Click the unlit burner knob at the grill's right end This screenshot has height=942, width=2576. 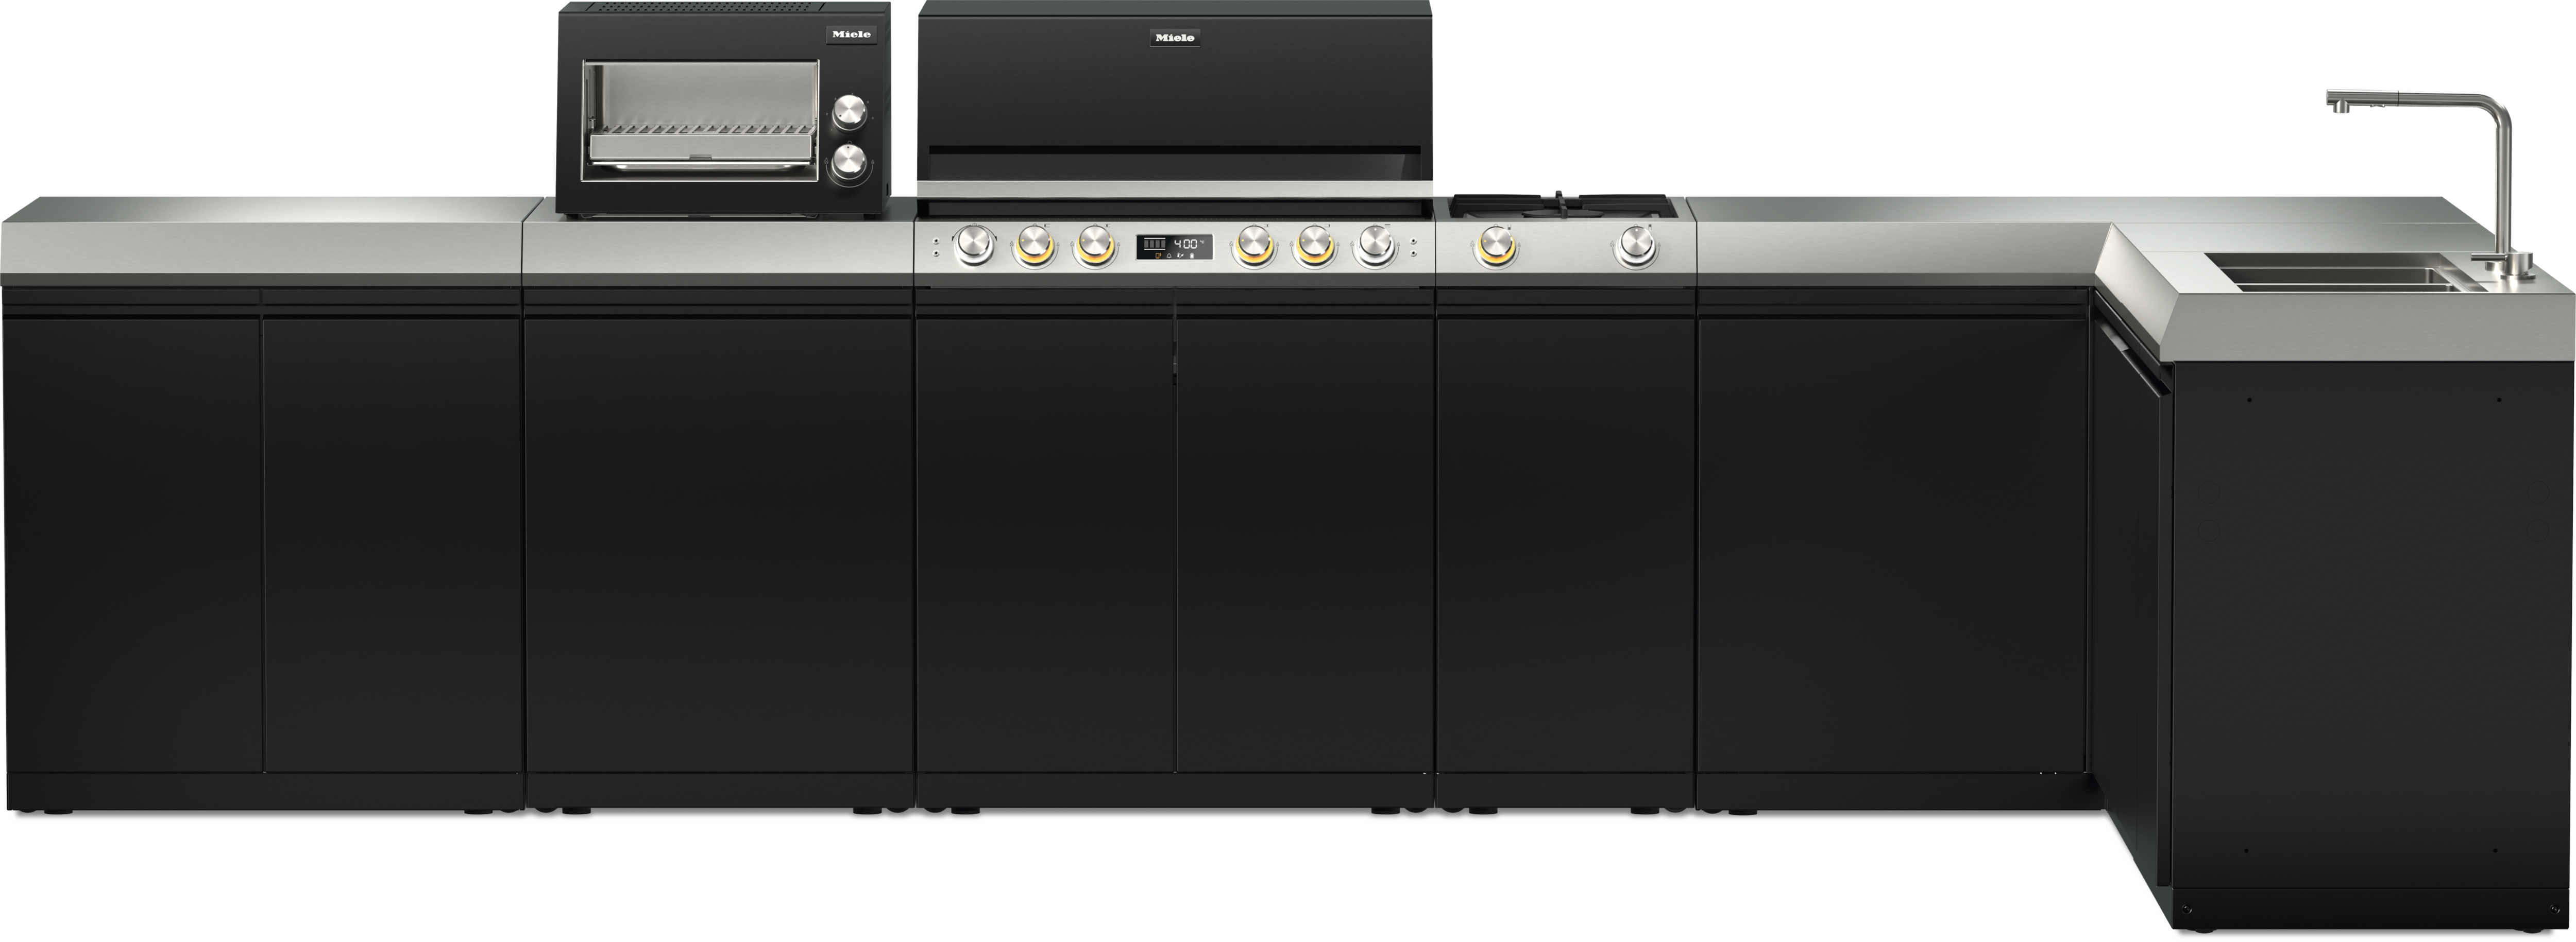[x=1375, y=245]
